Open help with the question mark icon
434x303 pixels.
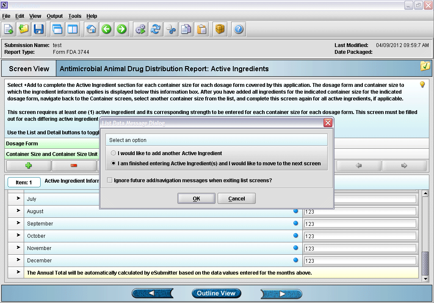238,29
